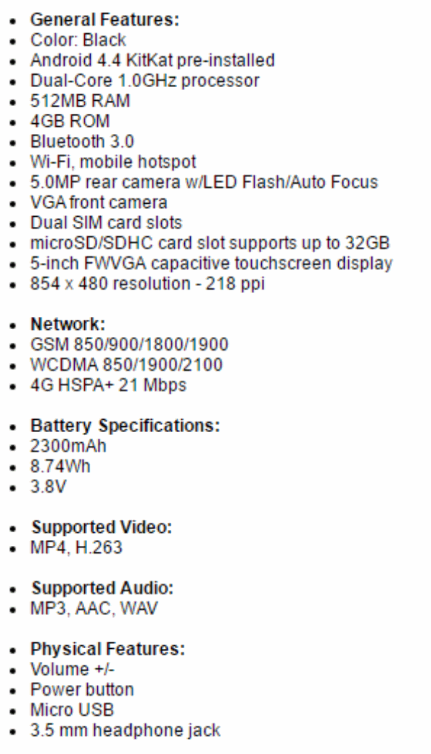431x754 pixels.
Task: Click Wi-Fi, mobile hotspot text
Action: (113, 162)
